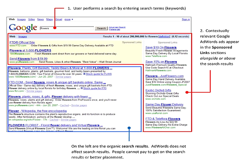The width and height of the screenshot is (245, 165).
Task: Click the Sign in link
Action: (186, 19)
